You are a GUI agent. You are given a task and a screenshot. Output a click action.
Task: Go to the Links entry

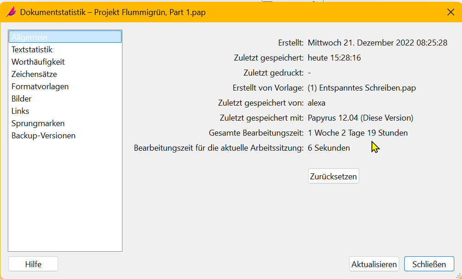20,111
